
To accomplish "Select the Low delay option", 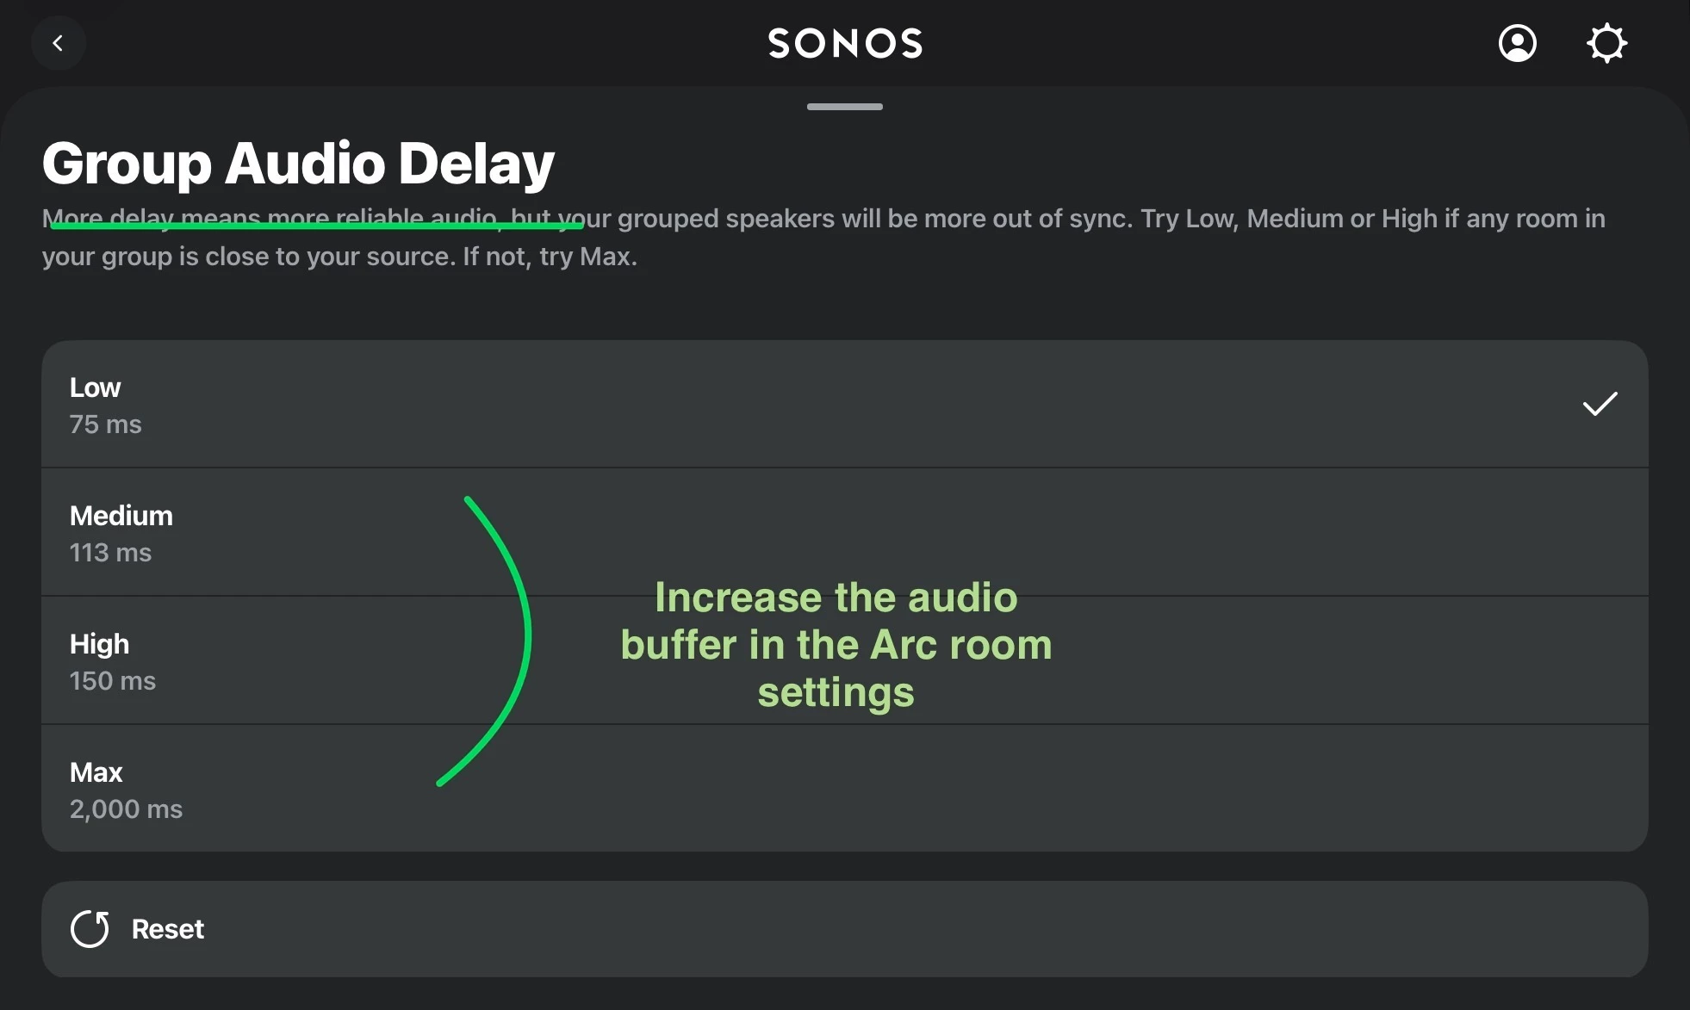I will coord(96,387).
